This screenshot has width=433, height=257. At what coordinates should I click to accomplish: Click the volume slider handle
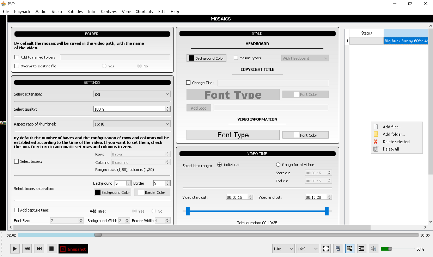pos(390,249)
